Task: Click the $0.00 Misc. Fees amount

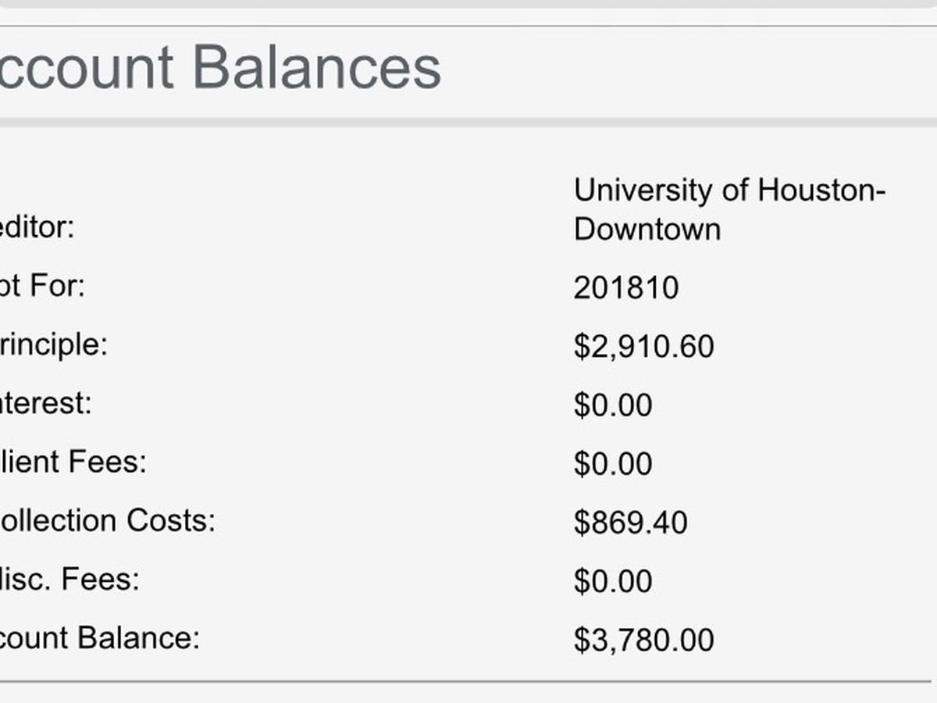Action: tap(613, 581)
